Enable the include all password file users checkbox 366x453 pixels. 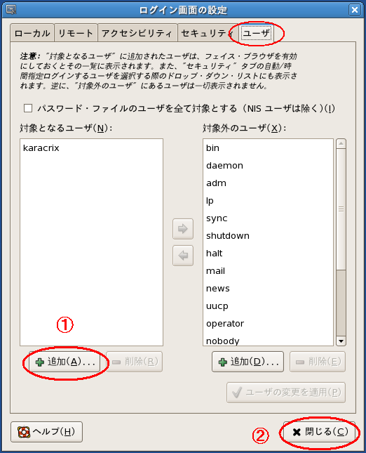(28, 108)
